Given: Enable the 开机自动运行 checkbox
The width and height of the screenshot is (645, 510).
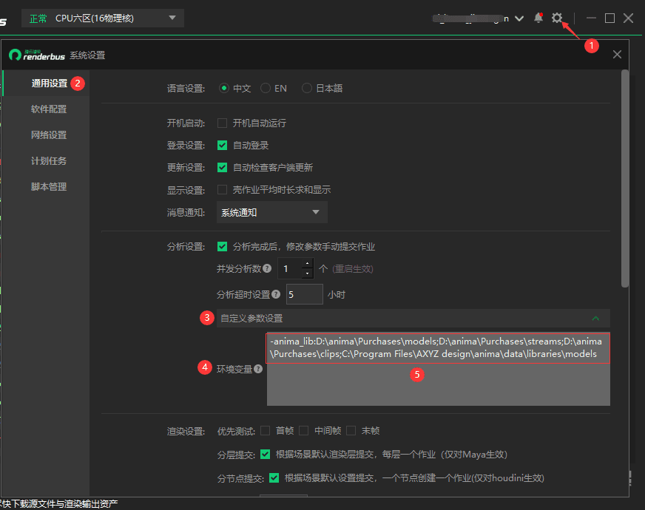Looking at the screenshot, I should (222, 123).
